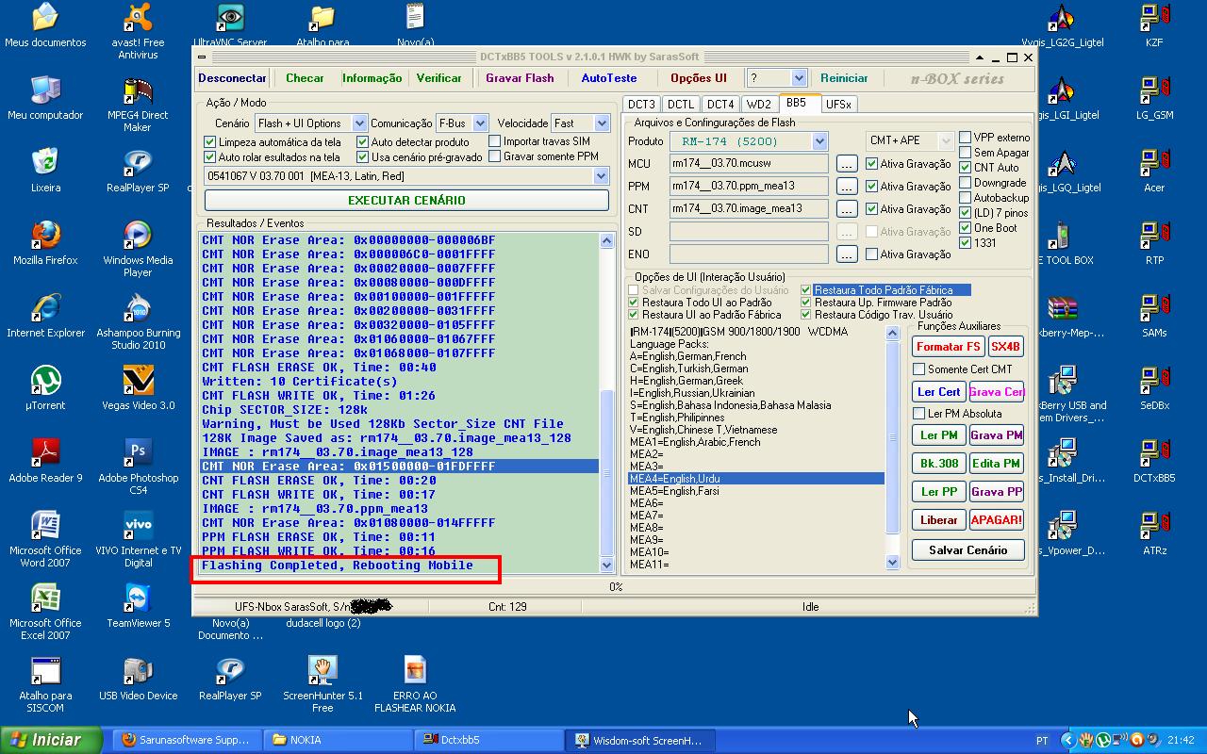Launch Mozilla Firefox from the desktop

pos(45,243)
